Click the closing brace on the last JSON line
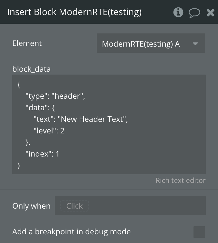The image size is (218, 243). click(x=19, y=166)
